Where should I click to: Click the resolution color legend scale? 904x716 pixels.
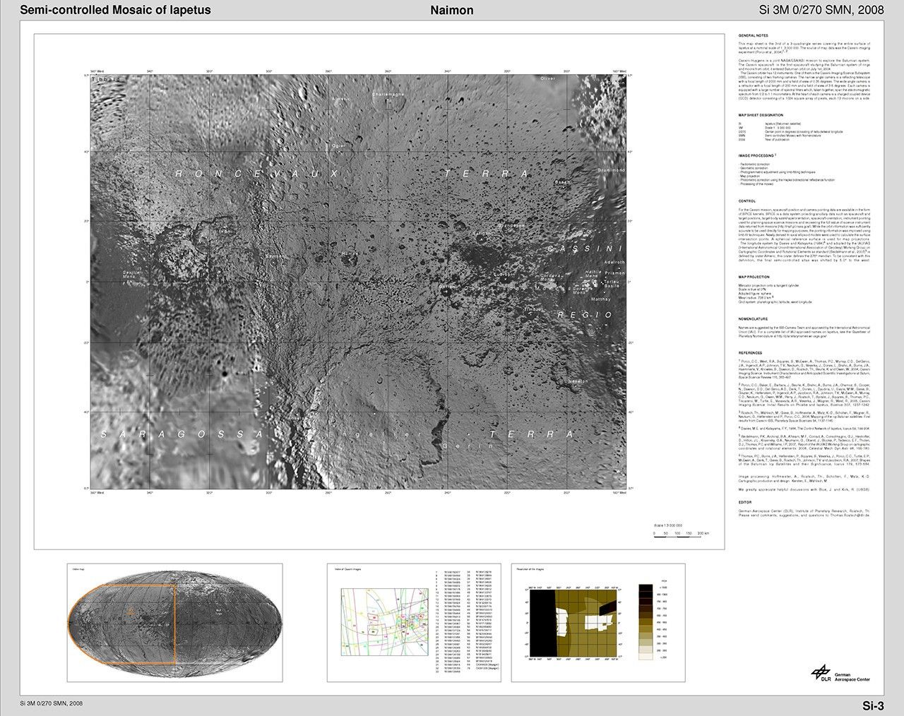pyautogui.click(x=646, y=621)
